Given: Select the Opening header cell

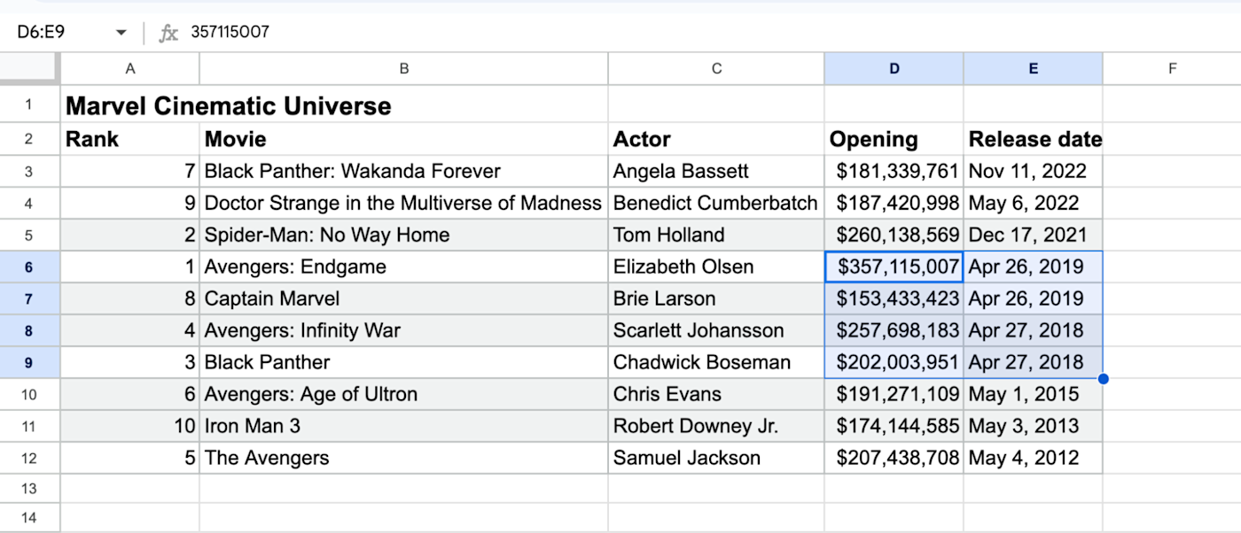Looking at the screenshot, I should tap(894, 139).
